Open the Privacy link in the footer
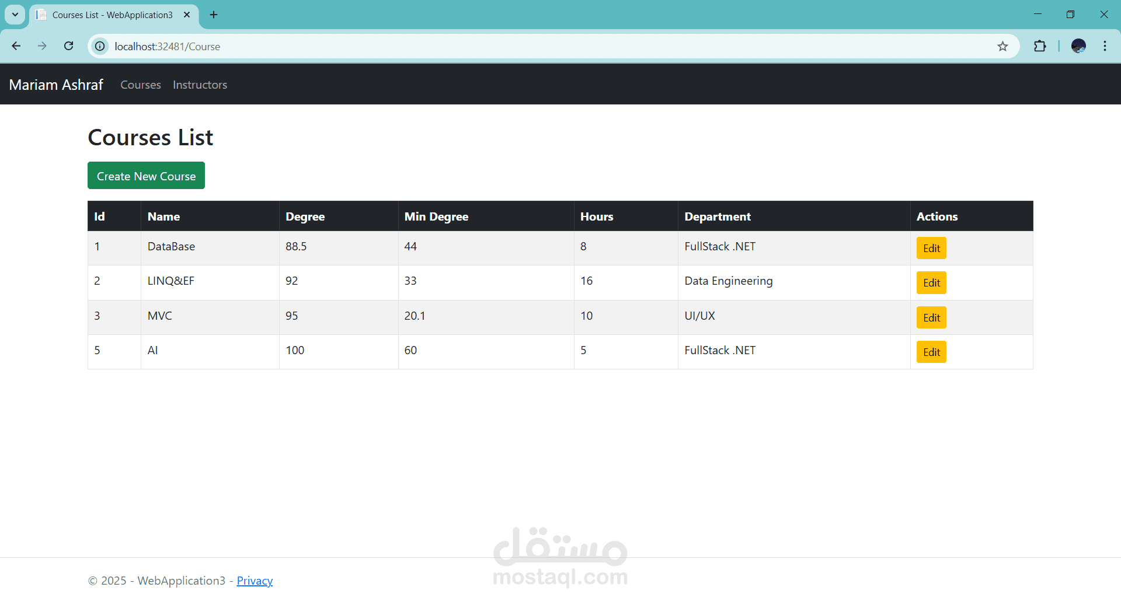This screenshot has width=1121, height=601. tap(255, 581)
